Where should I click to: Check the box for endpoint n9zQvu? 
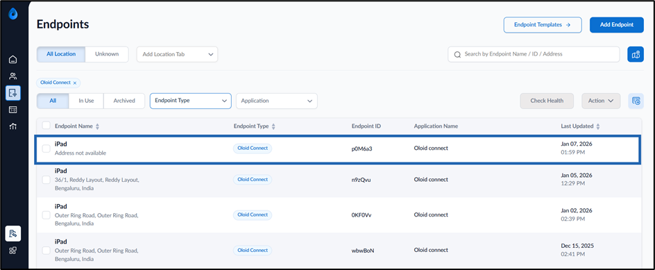[x=46, y=179]
